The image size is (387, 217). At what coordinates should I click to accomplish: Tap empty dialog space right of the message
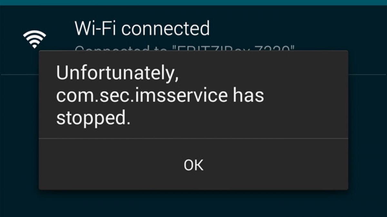pos(306,96)
